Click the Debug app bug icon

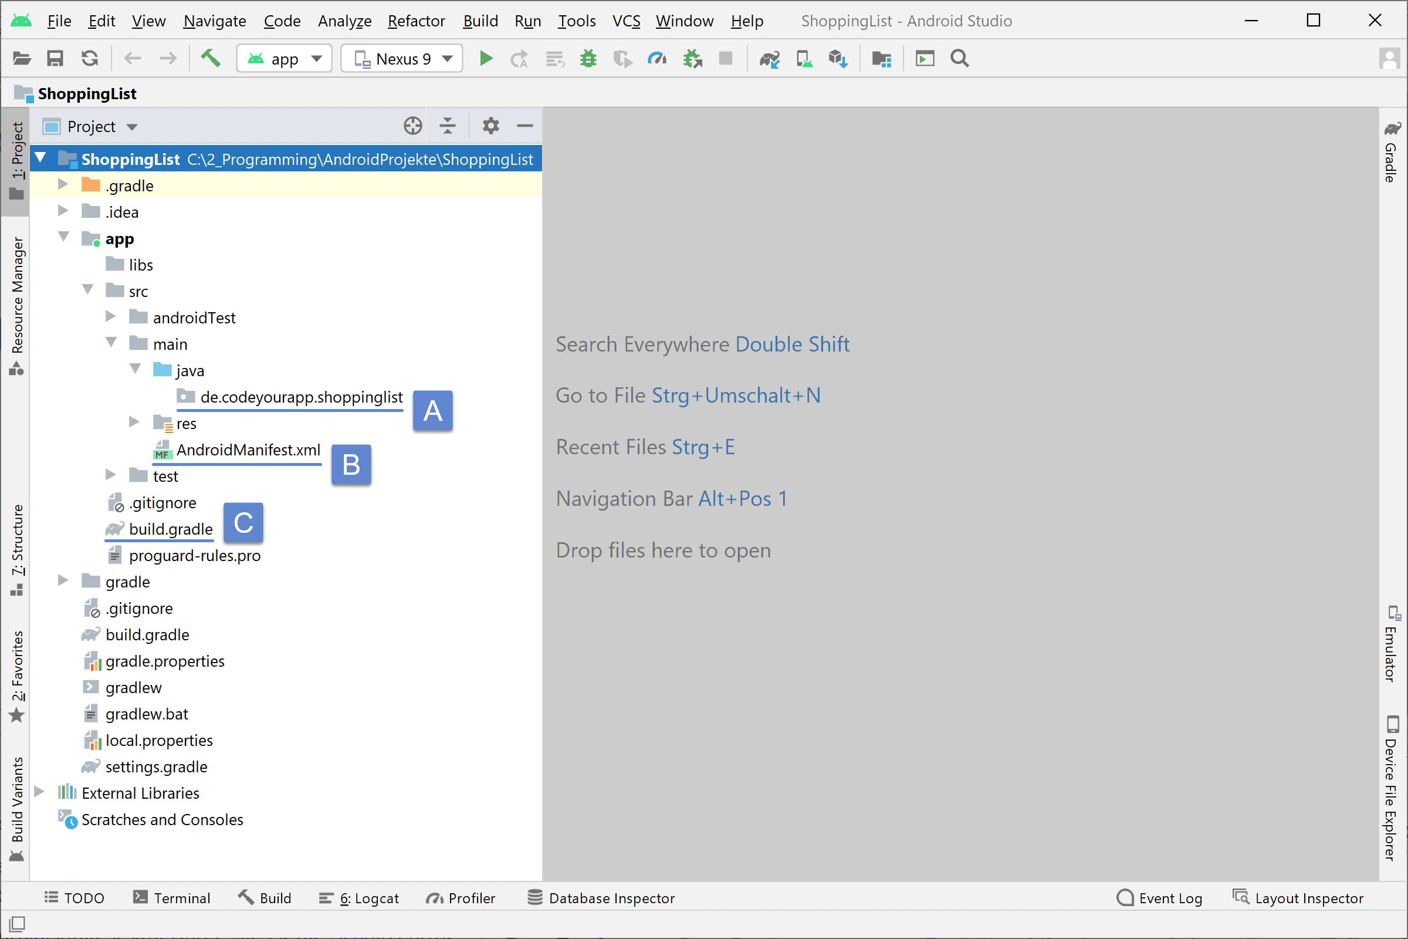tap(588, 59)
